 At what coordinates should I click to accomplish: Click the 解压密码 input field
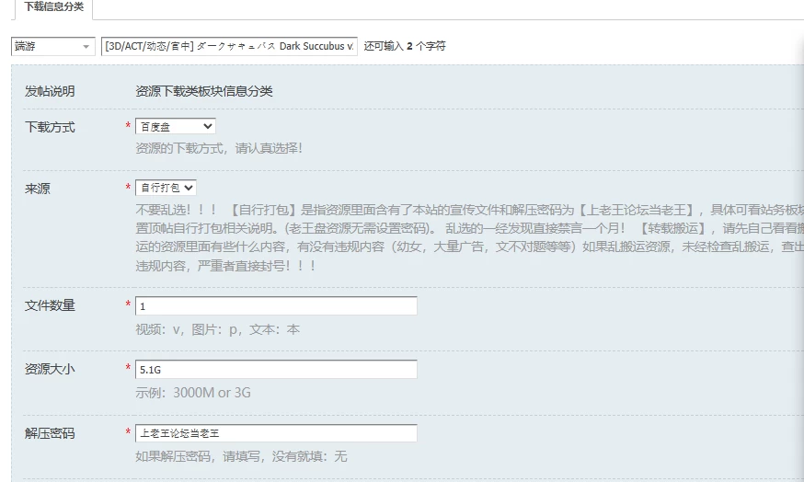click(x=276, y=433)
